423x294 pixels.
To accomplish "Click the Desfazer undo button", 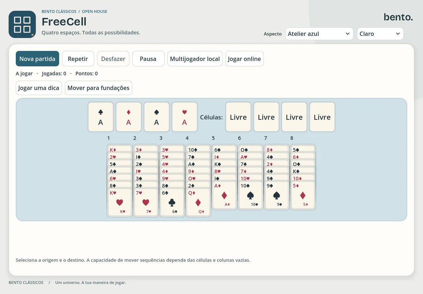I will (x=113, y=58).
